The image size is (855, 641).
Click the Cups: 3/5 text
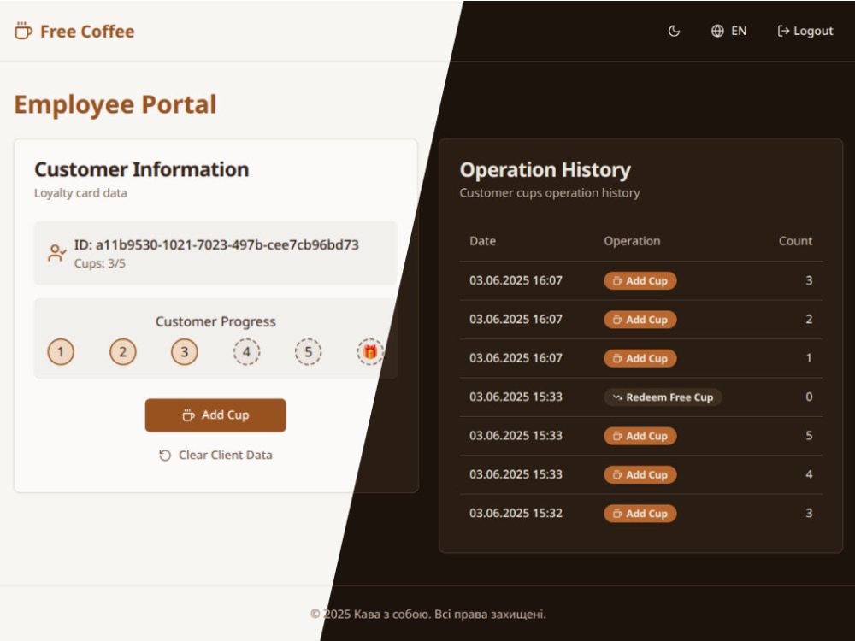[x=100, y=263]
